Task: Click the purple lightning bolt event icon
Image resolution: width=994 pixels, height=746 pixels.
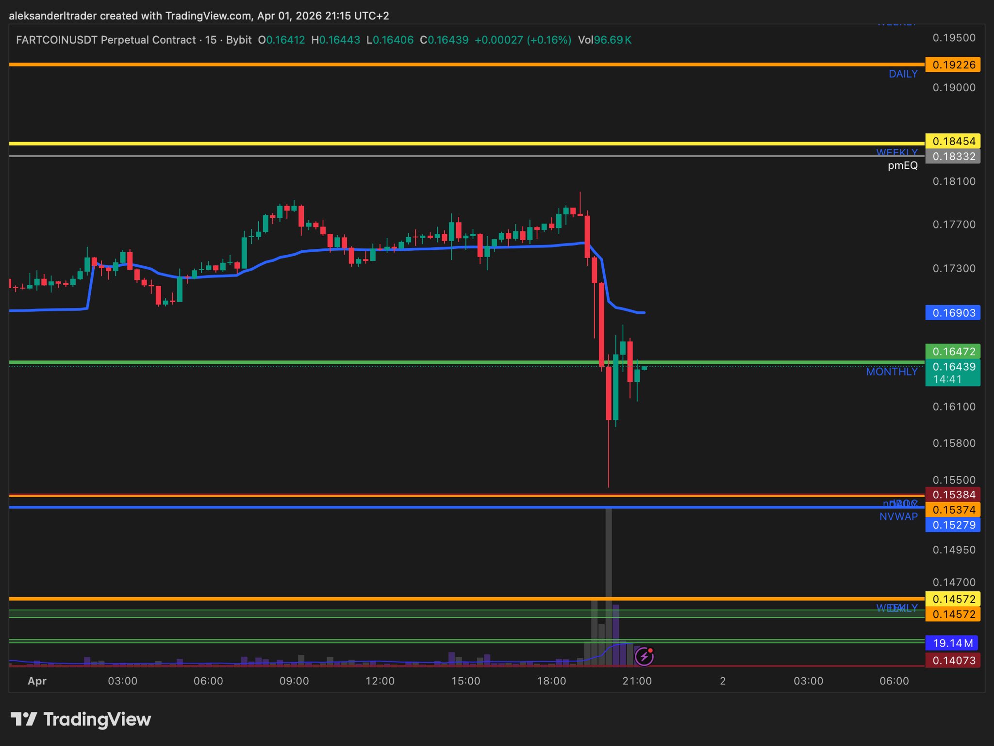Action: (644, 657)
